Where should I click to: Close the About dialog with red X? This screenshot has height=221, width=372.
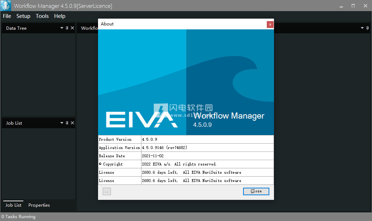click(270, 24)
